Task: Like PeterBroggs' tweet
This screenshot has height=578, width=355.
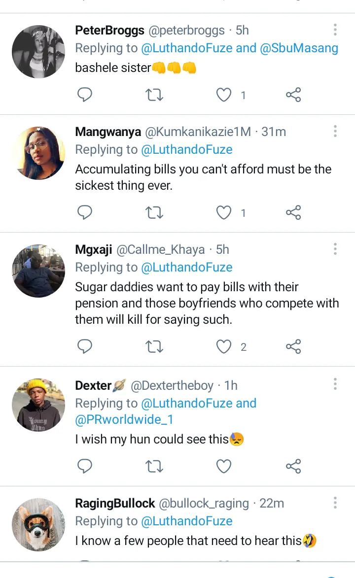Action: [224, 95]
